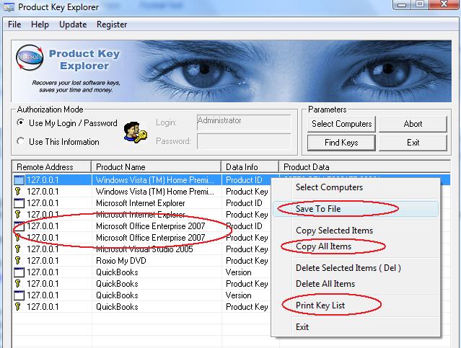461x348 pixels.
Task: Click key icon of Roxio My DVD row
Action: click(18, 261)
